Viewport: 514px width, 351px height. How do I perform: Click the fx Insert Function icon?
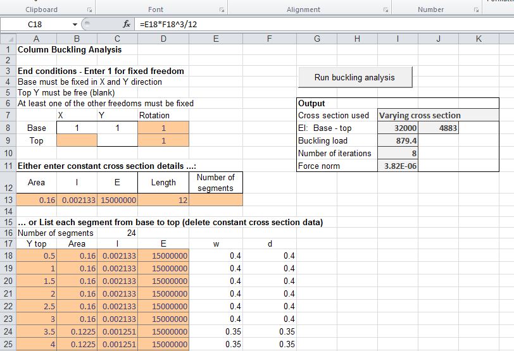pos(127,24)
